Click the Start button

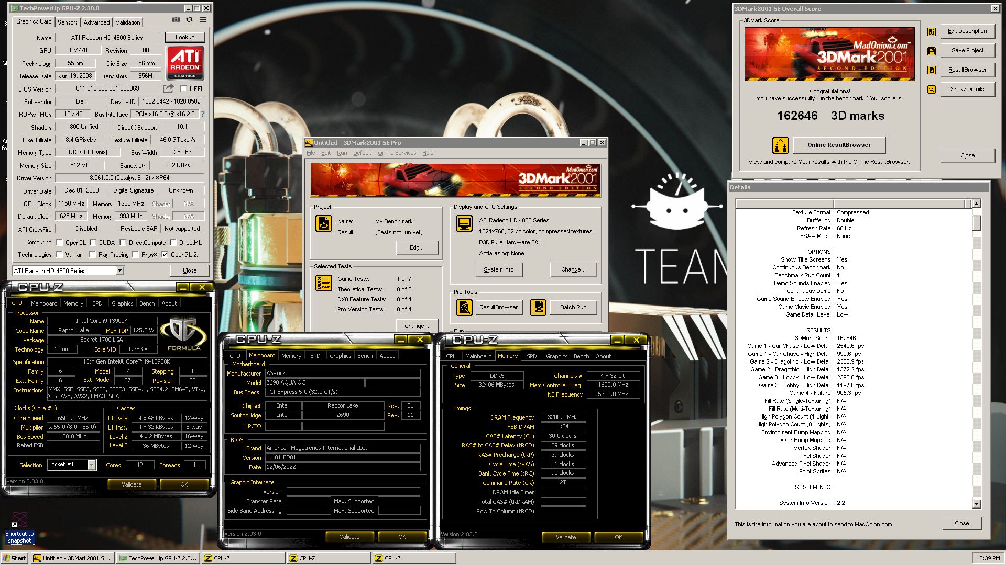[x=15, y=558]
